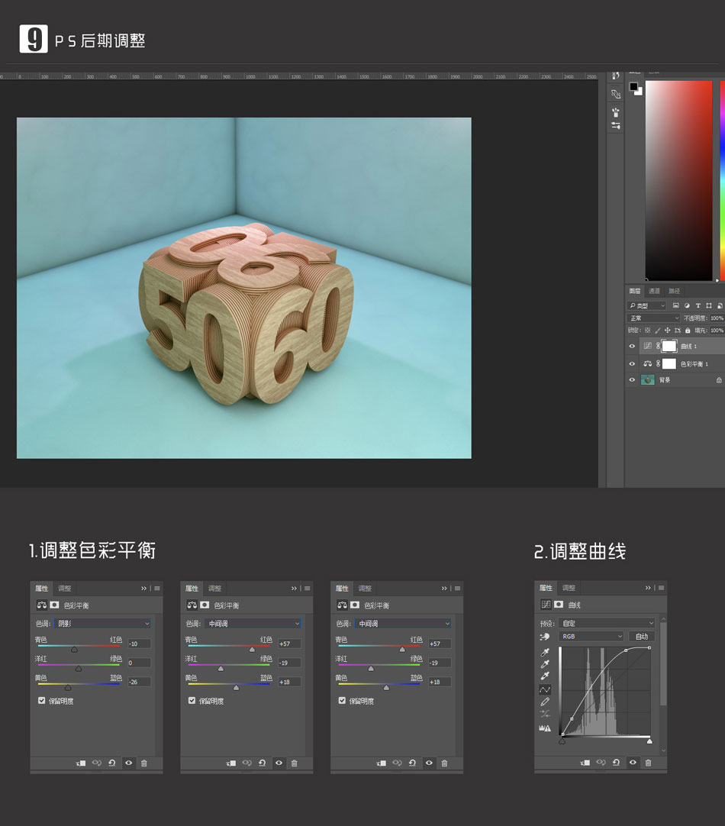Viewport: 725px width, 826px height.
Task: Click the smooth curve values icon
Action: click(545, 714)
